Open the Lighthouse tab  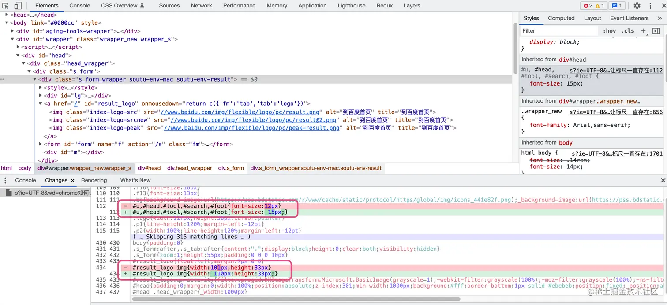coord(352,6)
